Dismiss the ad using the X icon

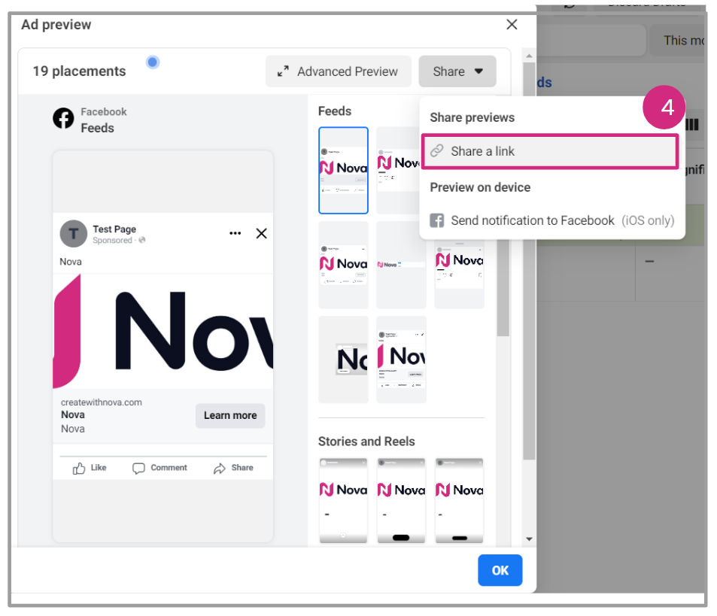tap(261, 233)
